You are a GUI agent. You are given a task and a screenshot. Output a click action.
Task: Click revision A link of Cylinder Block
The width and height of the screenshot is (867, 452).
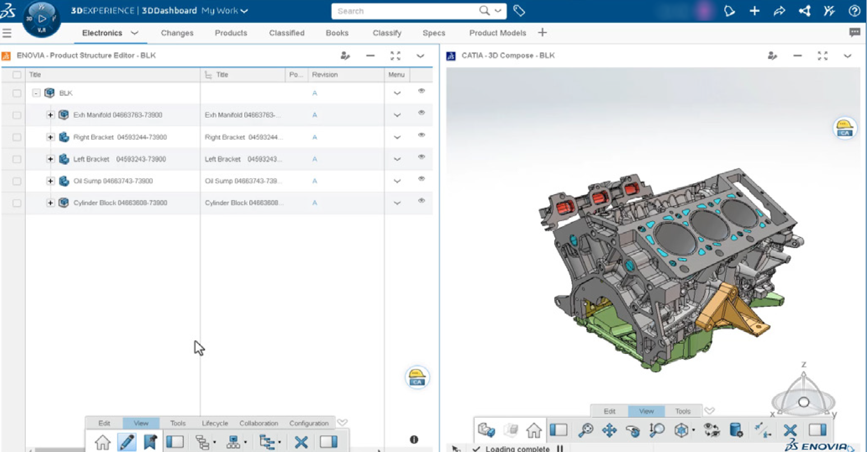coord(314,203)
